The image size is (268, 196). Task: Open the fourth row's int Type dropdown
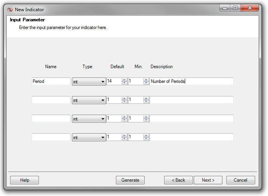coord(89,137)
